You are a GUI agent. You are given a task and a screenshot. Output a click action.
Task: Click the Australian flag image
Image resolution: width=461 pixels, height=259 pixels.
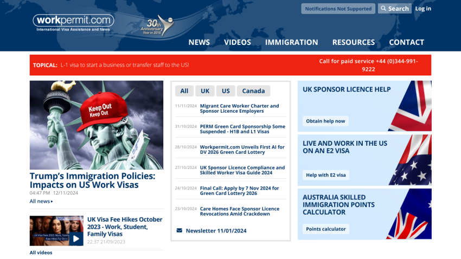click(410, 214)
